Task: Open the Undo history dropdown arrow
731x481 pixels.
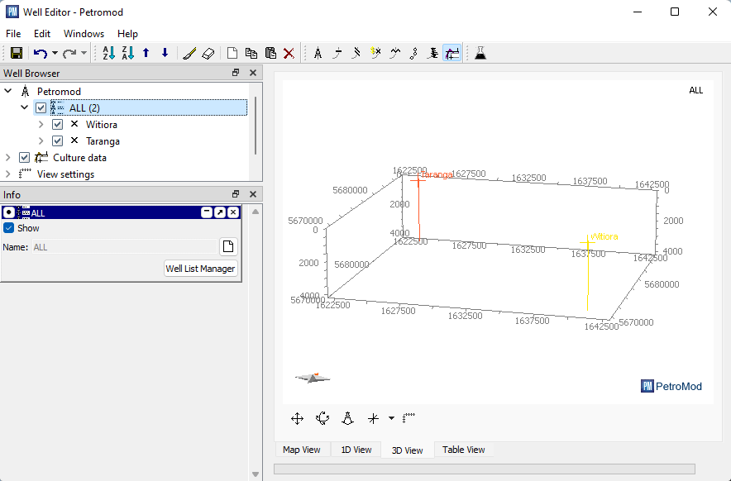Action: (x=55, y=53)
